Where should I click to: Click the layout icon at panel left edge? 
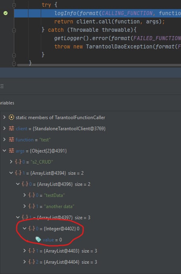[2, 86]
